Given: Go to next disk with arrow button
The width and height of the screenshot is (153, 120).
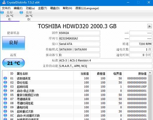Looking at the screenshot, I should tap(150, 26).
